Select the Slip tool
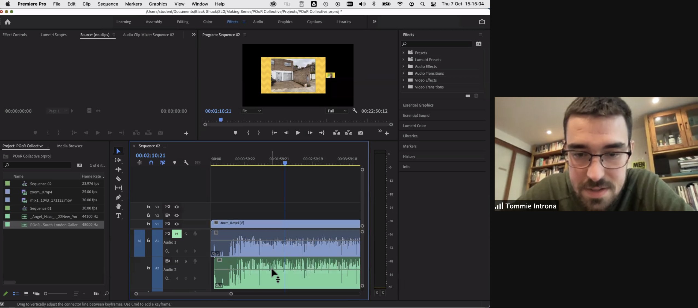 pos(118,188)
